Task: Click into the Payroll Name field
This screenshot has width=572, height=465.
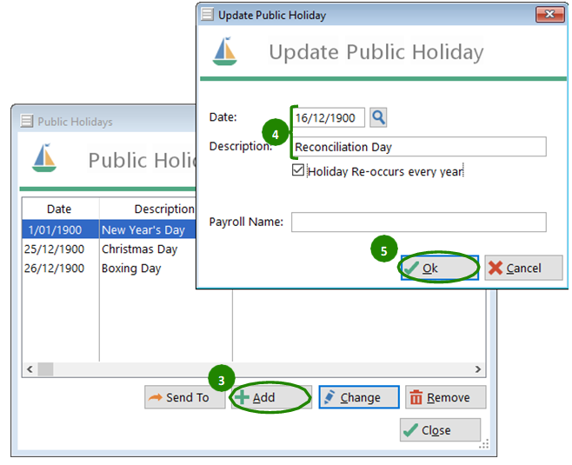Action: (x=418, y=223)
